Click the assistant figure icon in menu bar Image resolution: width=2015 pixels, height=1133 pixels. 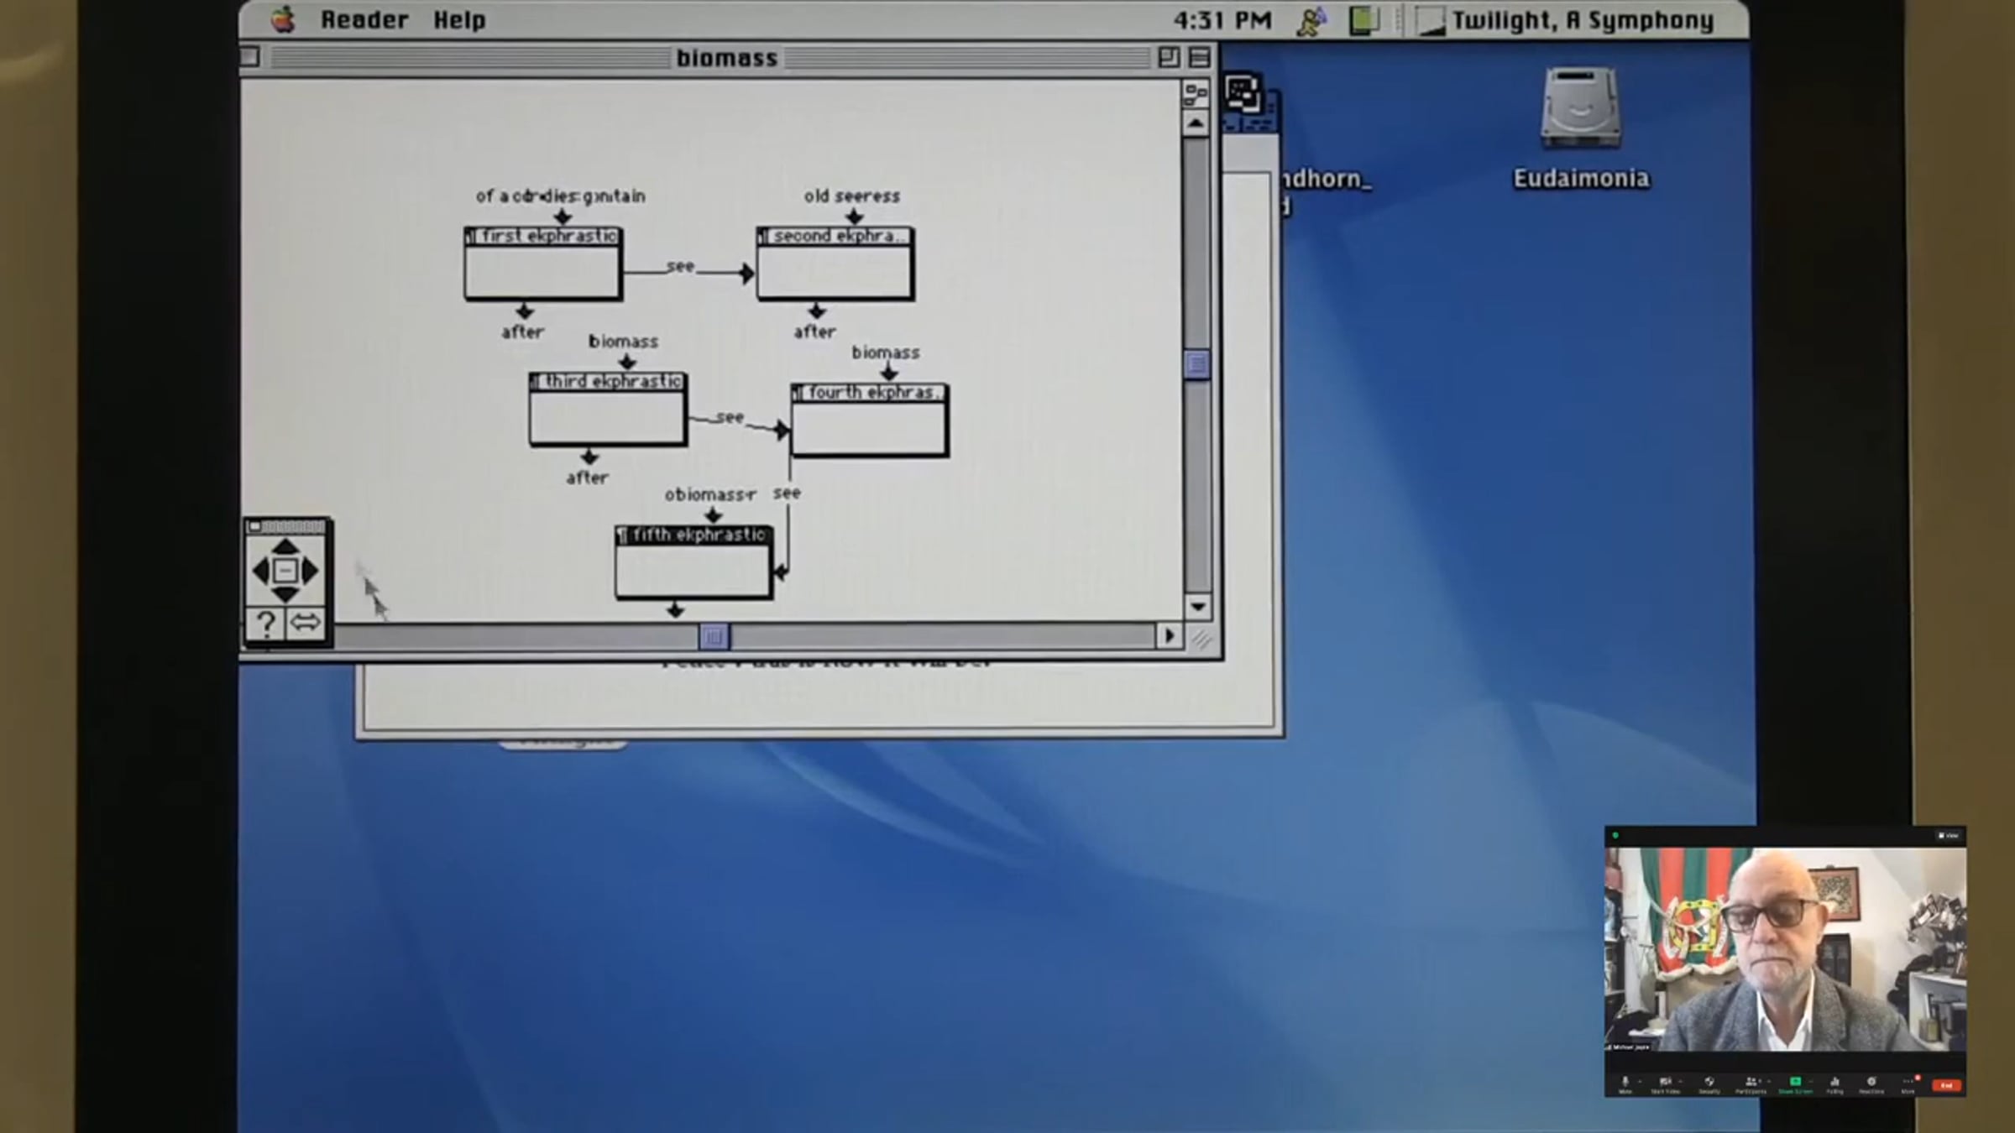1311,20
